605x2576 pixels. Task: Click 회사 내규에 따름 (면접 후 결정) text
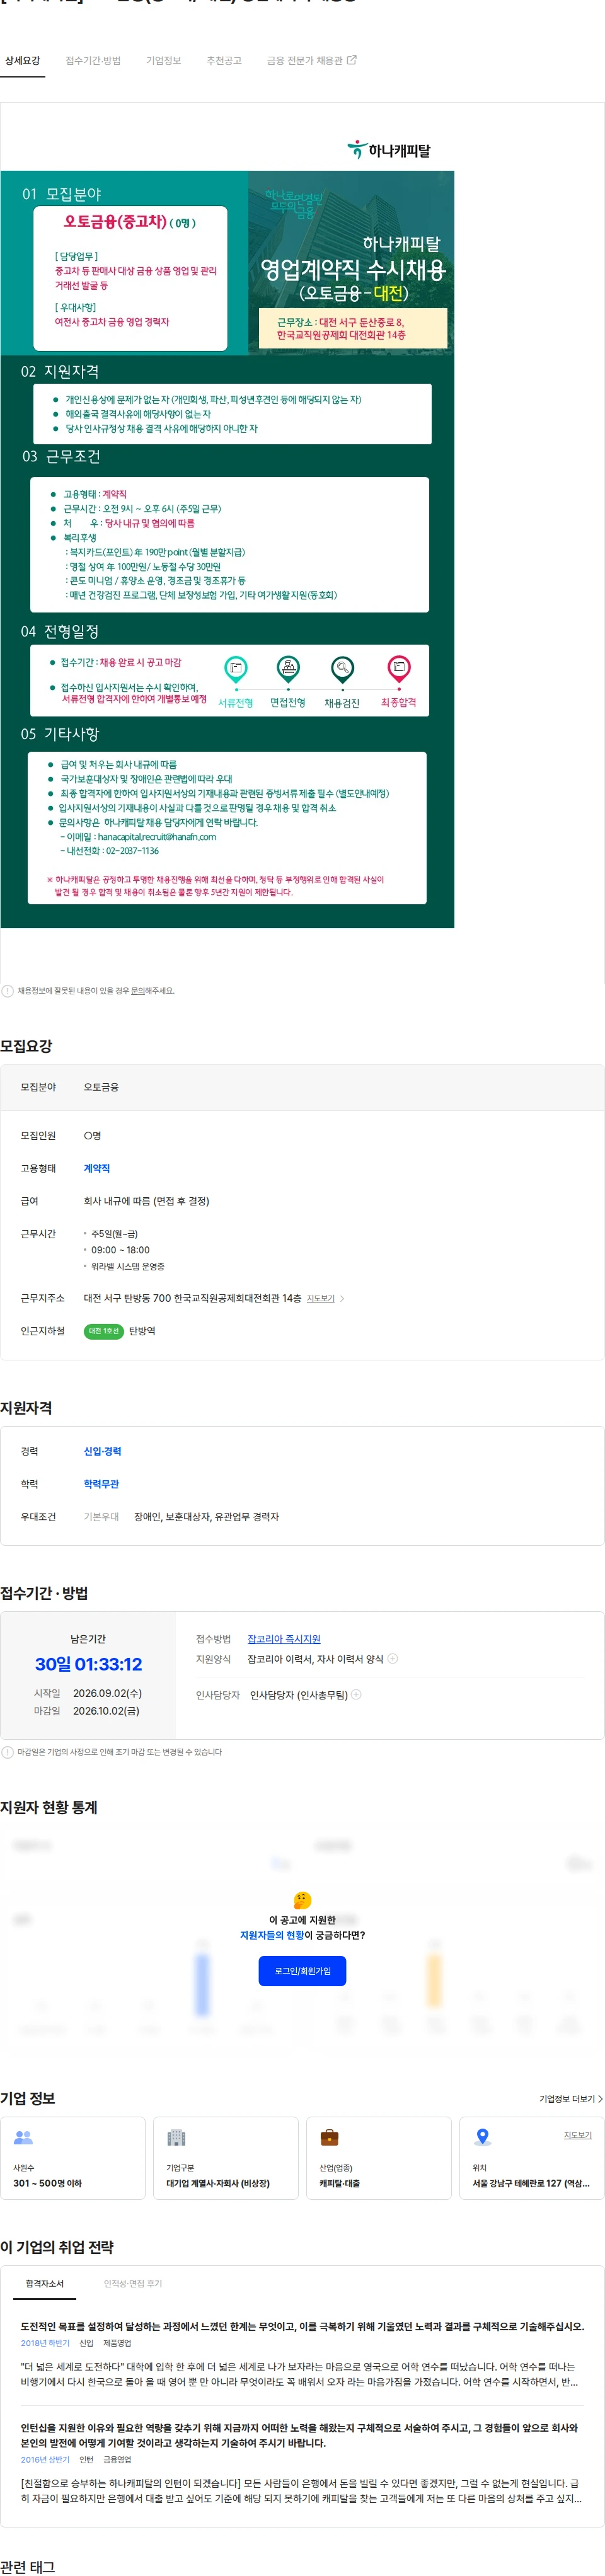(x=146, y=1201)
